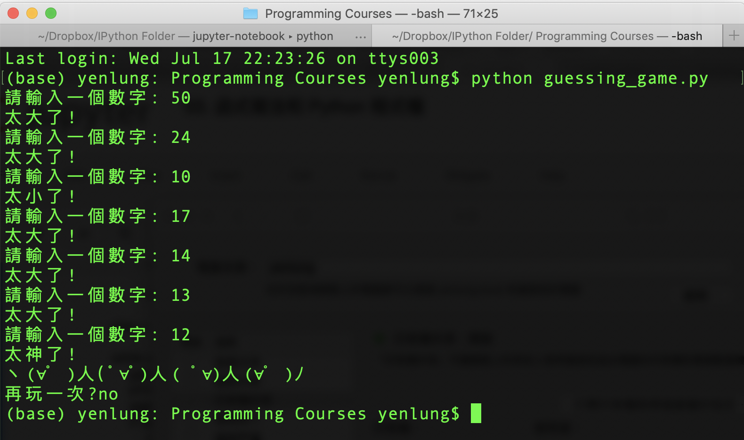The width and height of the screenshot is (744, 440).
Task: Click the three-dots activity indicator on first tab
Action: point(361,37)
